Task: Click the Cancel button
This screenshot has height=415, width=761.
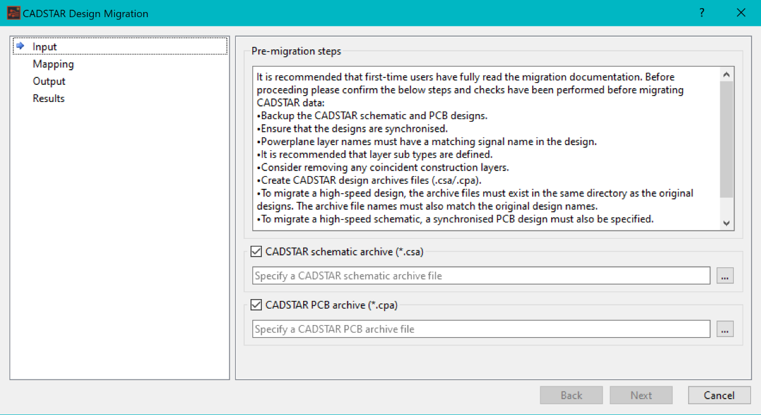Action: pyautogui.click(x=719, y=395)
